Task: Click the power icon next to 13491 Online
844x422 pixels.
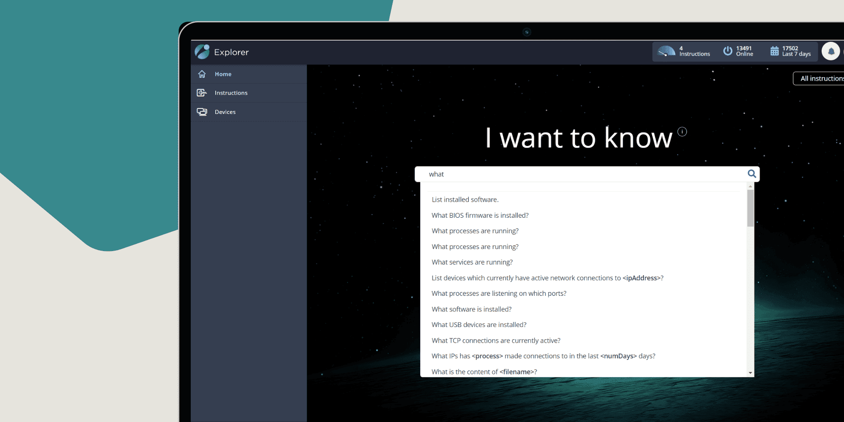Action: [x=728, y=51]
